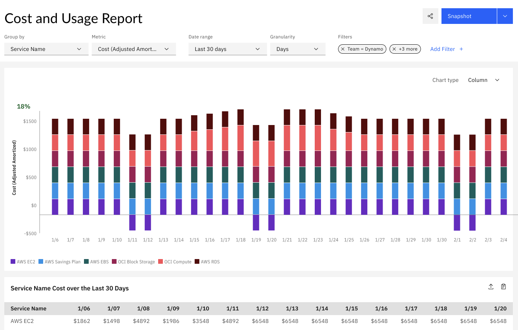Image resolution: width=518 pixels, height=330 pixels.
Task: Toggle AWS EC2 legend swatch
Action: coord(13,262)
